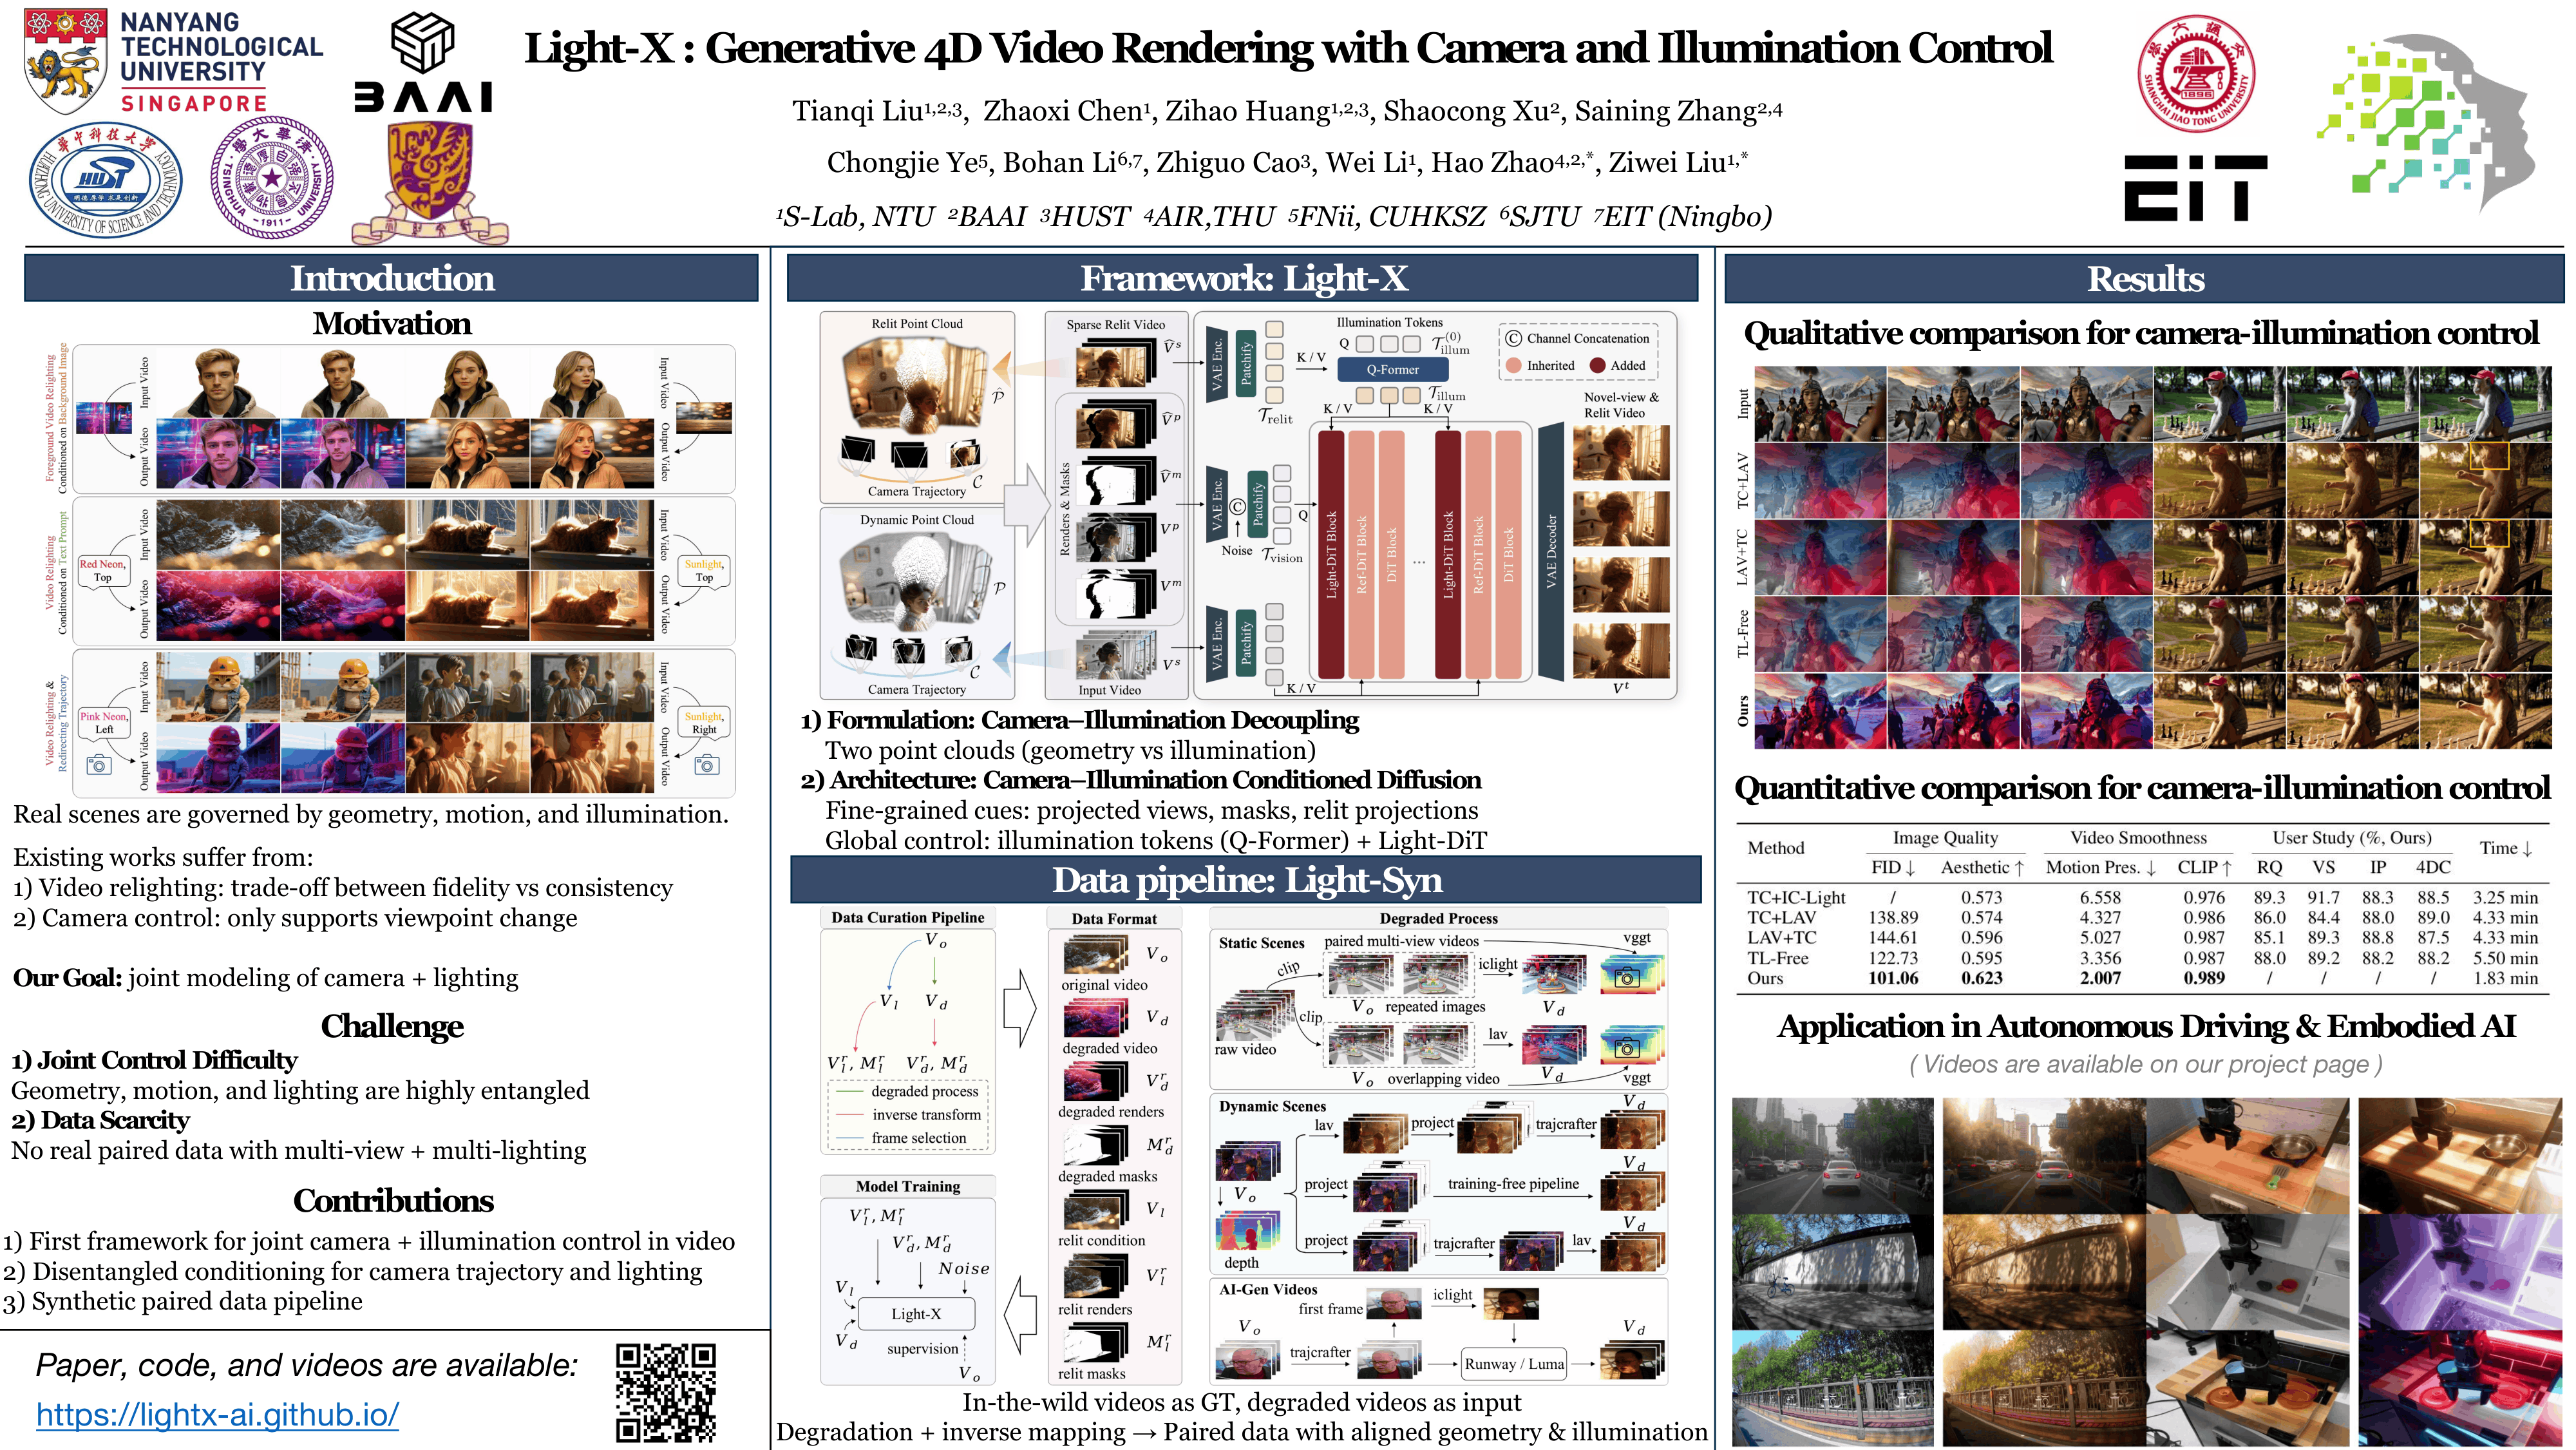Image resolution: width=2576 pixels, height=1450 pixels.
Task: Click the Added legend dark red dot
Action: click(1597, 365)
